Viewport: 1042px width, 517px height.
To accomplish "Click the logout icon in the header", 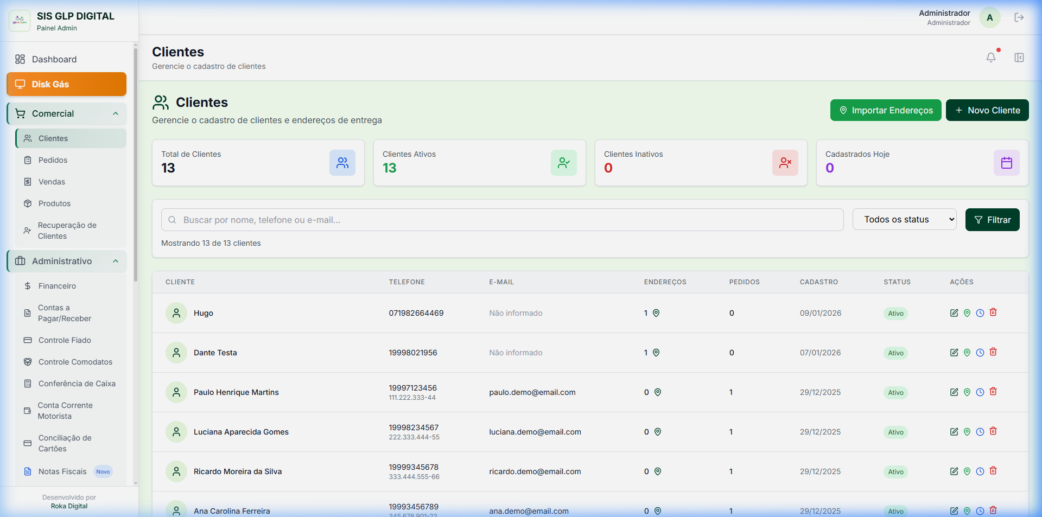I will click(1019, 17).
